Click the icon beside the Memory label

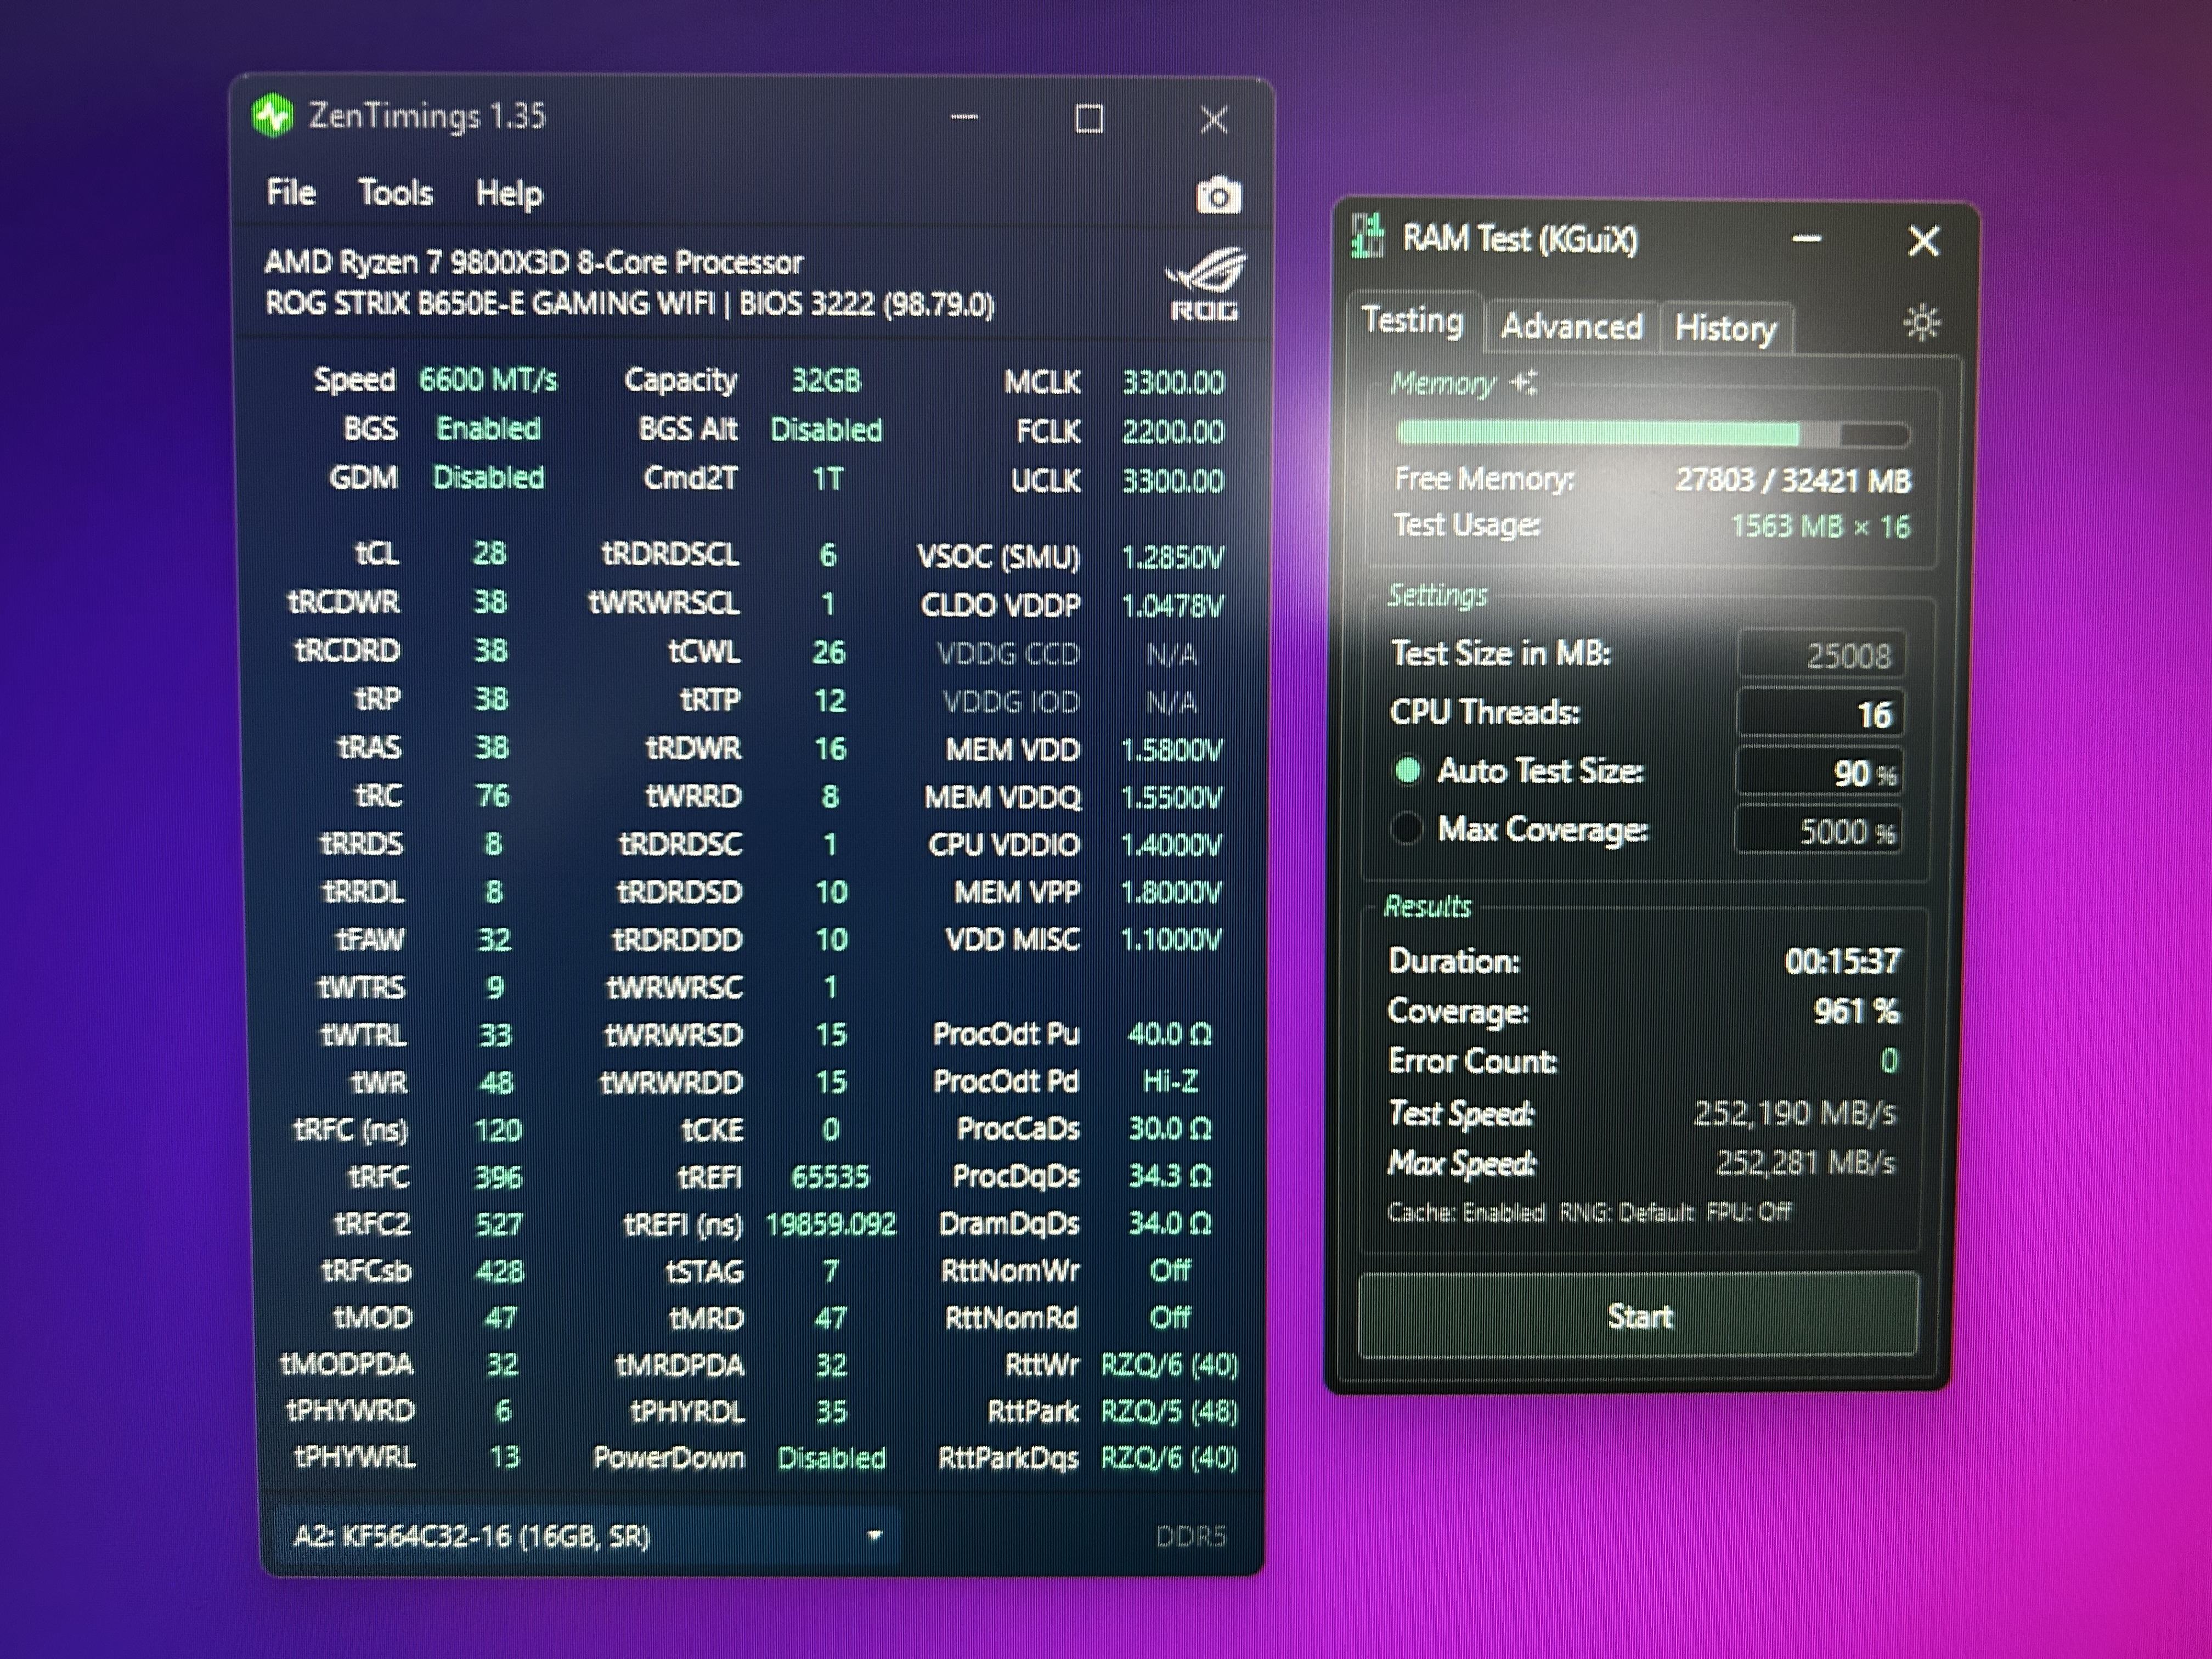coord(1524,382)
